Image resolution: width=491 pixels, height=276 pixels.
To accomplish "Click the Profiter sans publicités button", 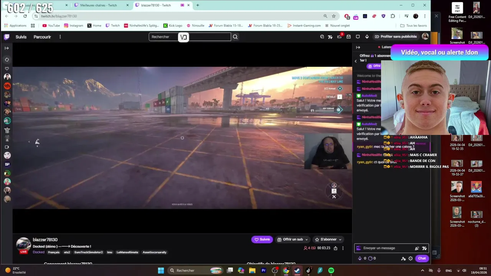I will pyautogui.click(x=395, y=36).
